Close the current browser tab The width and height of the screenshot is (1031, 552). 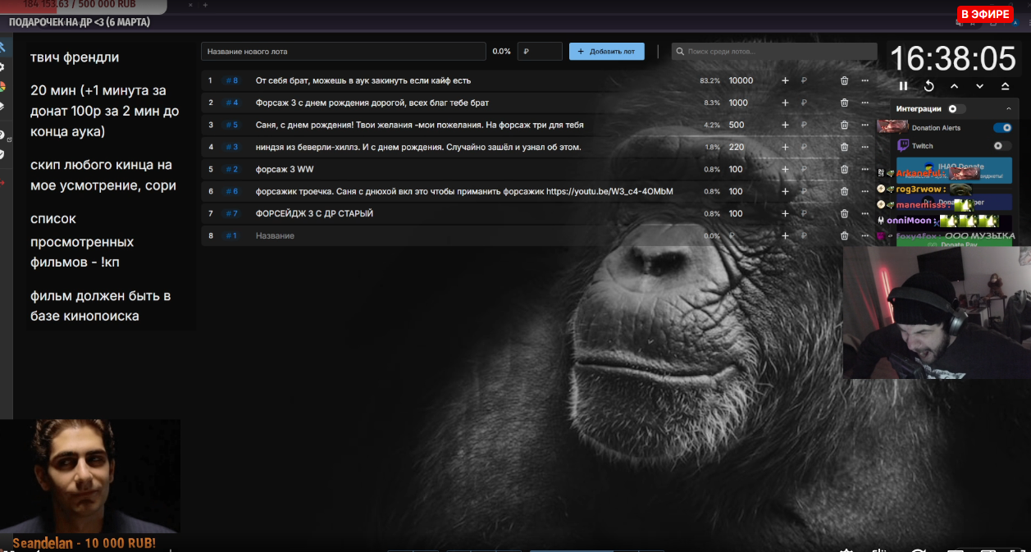[191, 5]
